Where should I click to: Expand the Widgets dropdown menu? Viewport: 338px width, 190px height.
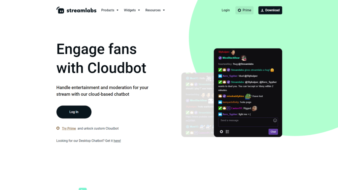(132, 10)
